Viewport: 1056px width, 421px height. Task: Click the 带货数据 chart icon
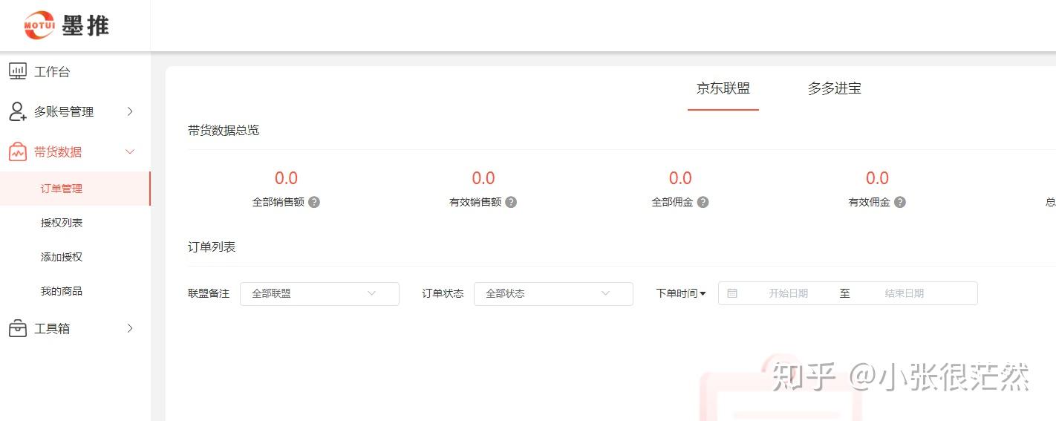18,151
